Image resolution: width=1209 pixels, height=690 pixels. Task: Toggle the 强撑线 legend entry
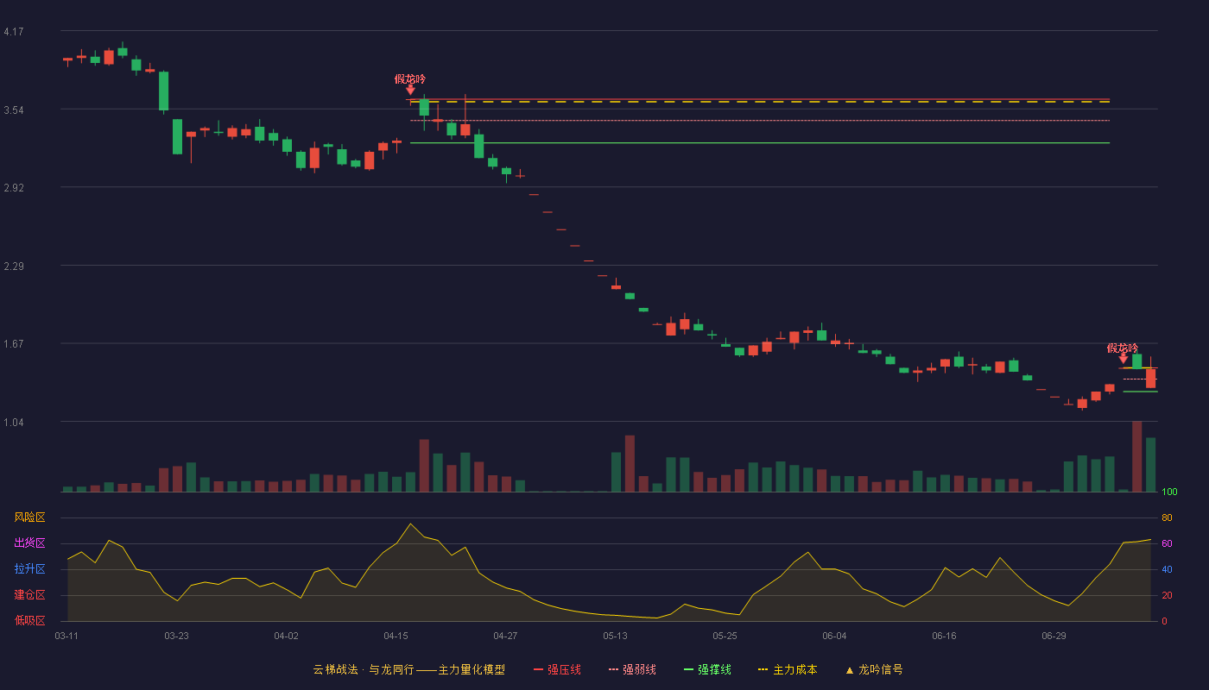[707, 669]
